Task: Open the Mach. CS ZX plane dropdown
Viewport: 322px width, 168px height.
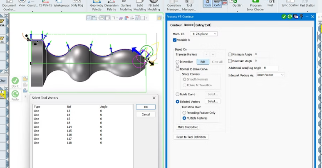Action: [203, 34]
